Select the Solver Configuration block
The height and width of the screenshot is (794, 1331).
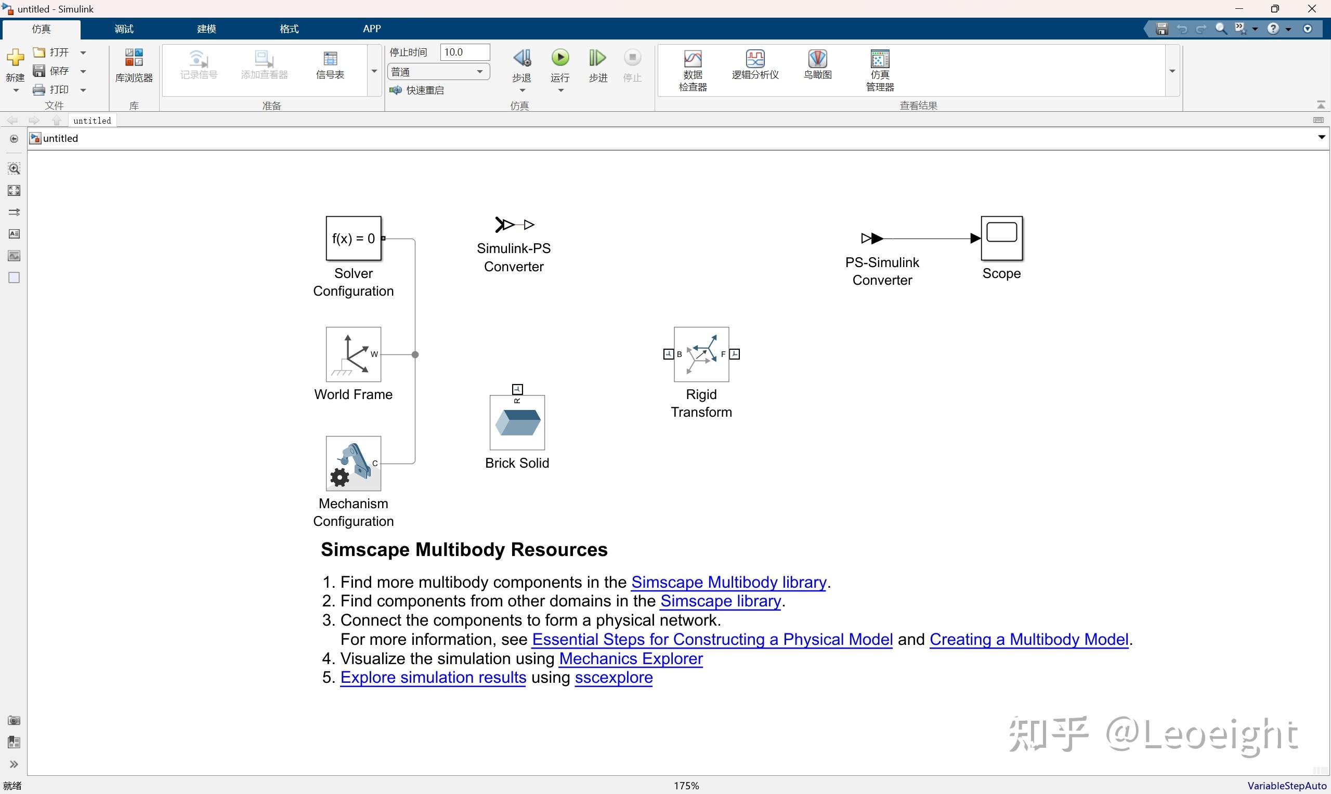click(x=353, y=238)
